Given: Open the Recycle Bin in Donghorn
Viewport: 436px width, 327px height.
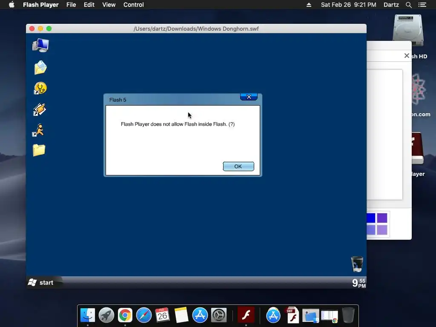Looking at the screenshot, I should 357,264.
